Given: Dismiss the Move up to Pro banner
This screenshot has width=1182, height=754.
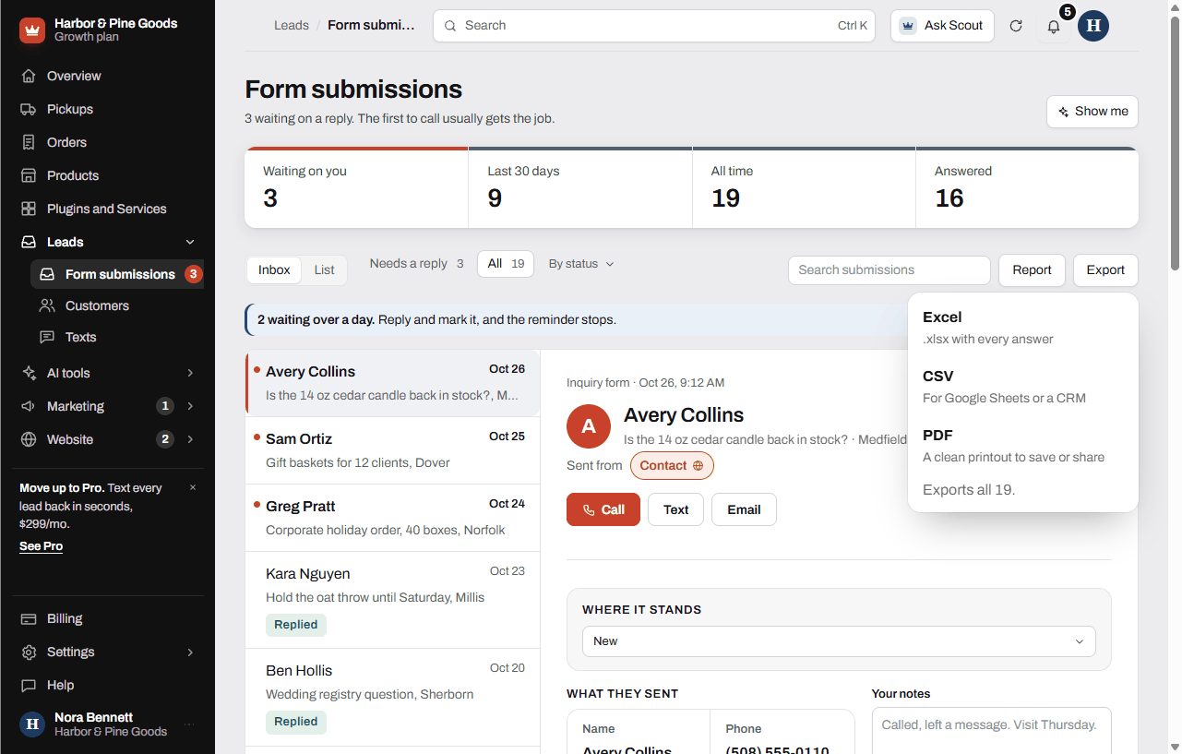Looking at the screenshot, I should click(x=193, y=487).
